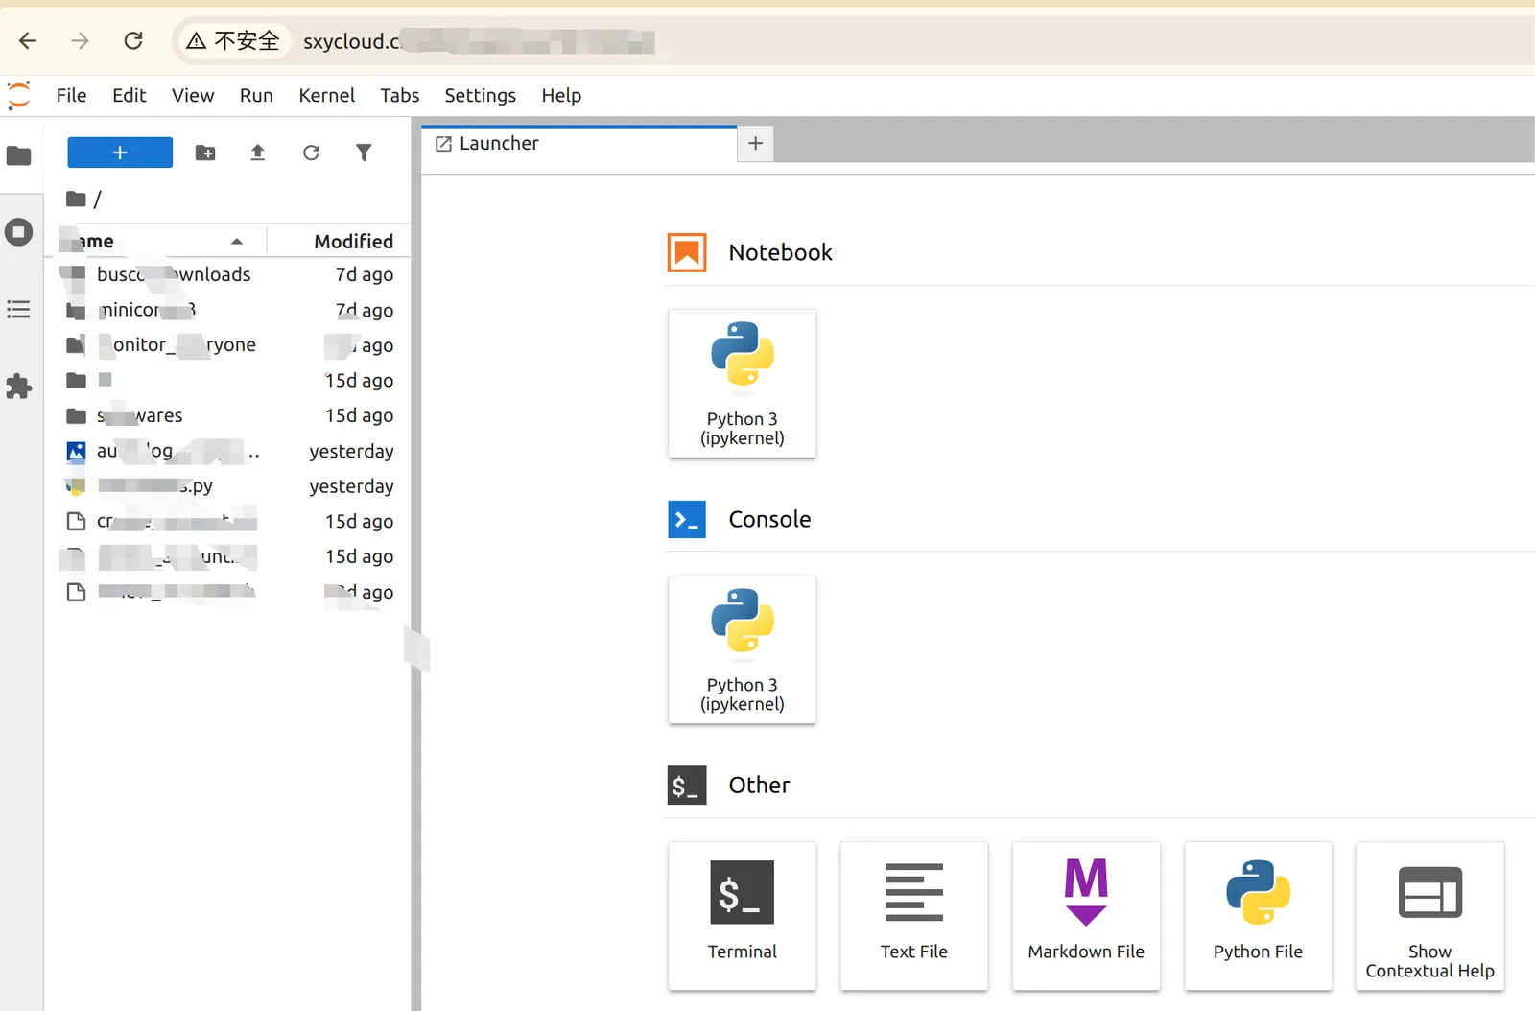Open the Extension Manager puzzle icon
This screenshot has width=1535, height=1011.
click(x=19, y=387)
